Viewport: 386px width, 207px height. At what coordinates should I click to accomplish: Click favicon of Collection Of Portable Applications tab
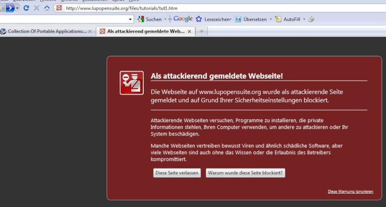pyautogui.click(x=3, y=31)
